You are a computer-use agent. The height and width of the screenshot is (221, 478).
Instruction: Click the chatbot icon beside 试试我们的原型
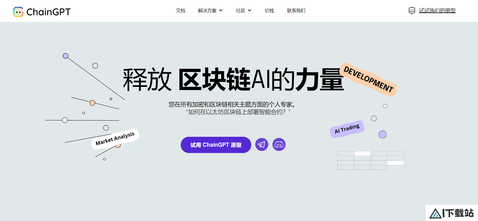(412, 10)
